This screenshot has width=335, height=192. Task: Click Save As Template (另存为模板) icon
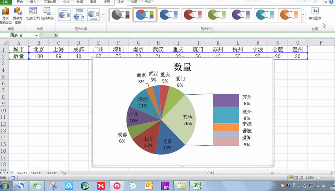click(x=17, y=15)
